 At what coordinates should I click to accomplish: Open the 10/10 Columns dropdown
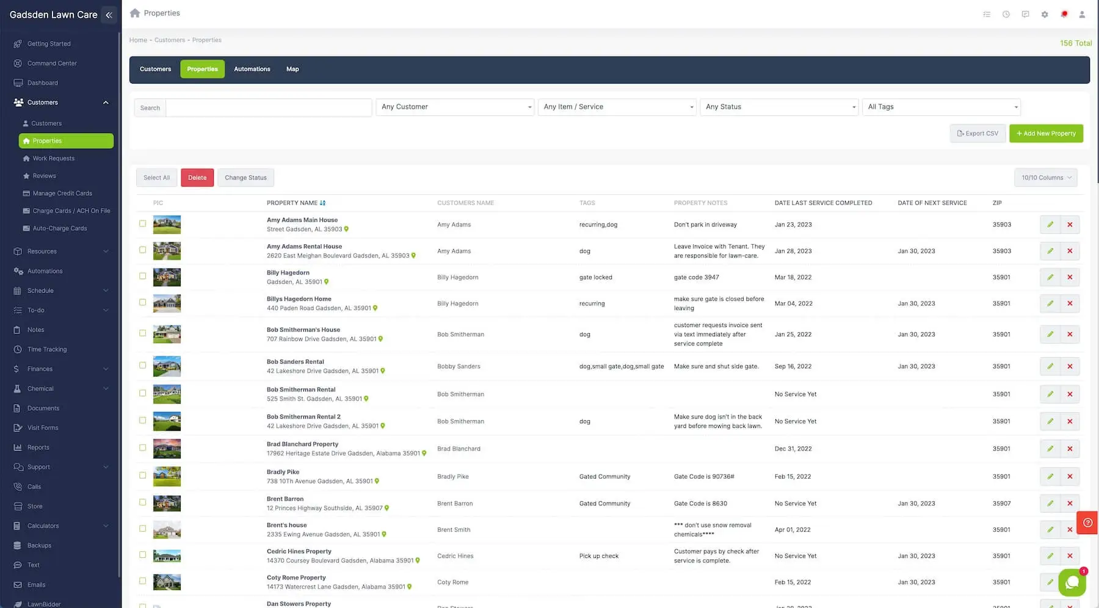1045,178
